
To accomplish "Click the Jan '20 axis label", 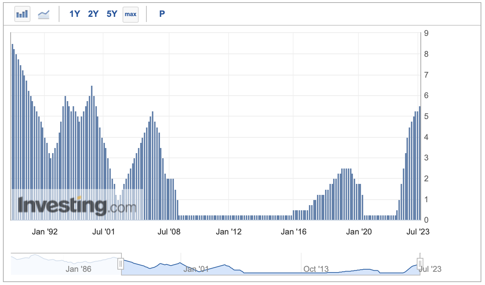I will (x=359, y=232).
